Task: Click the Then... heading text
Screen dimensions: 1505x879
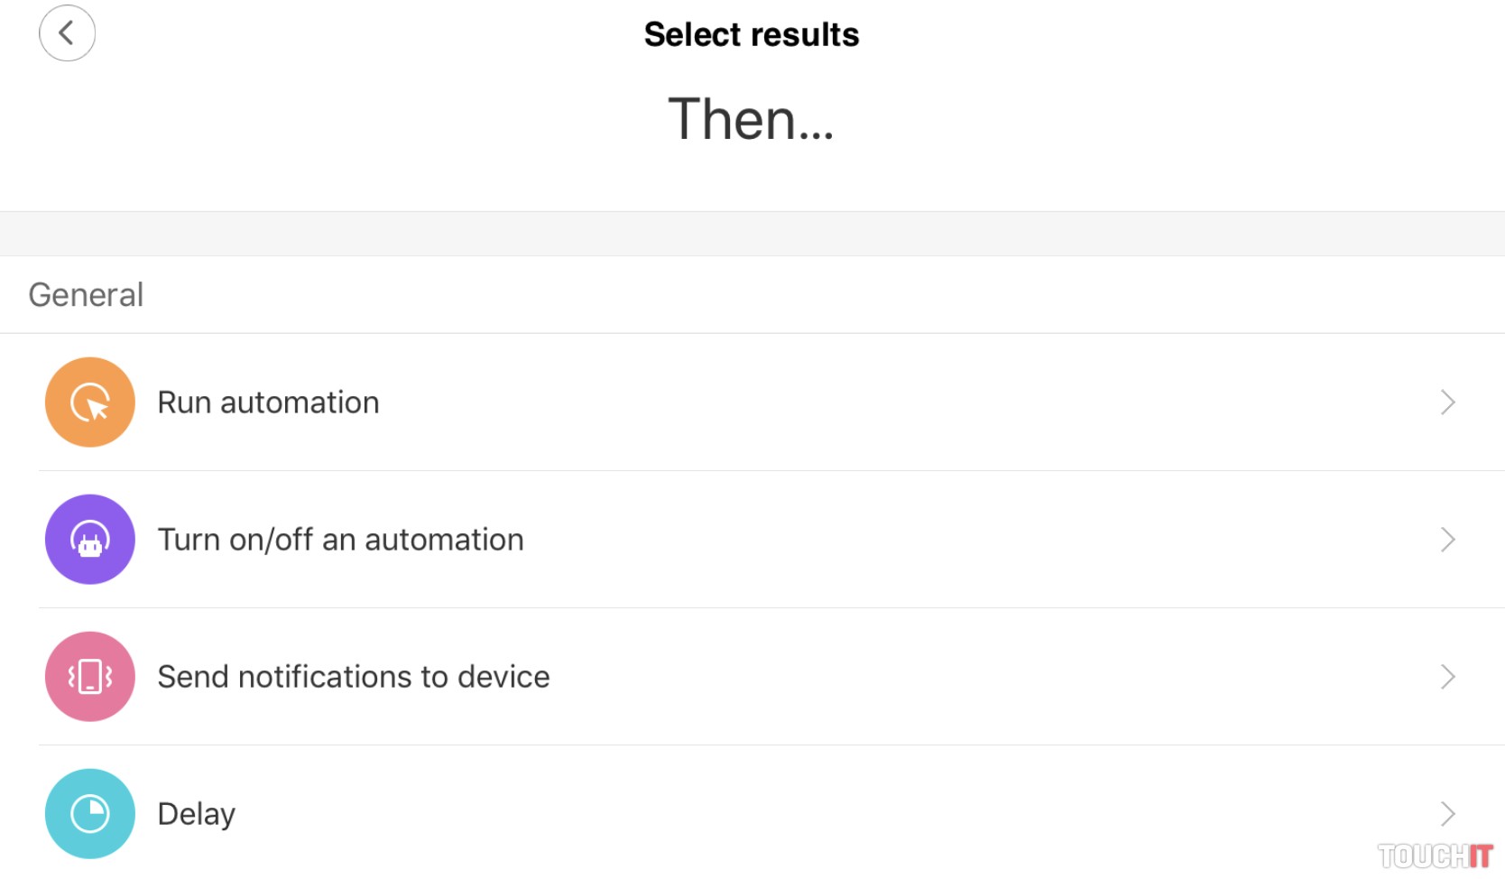Action: [751, 119]
